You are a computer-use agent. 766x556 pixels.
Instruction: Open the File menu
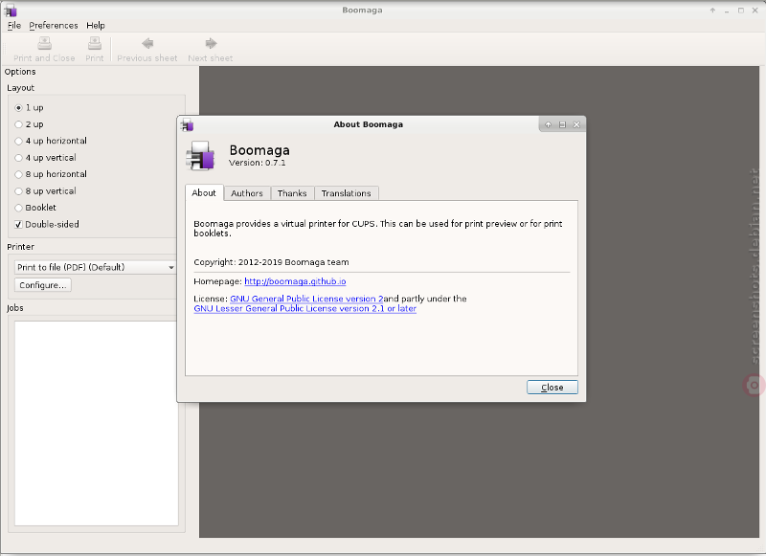point(14,26)
